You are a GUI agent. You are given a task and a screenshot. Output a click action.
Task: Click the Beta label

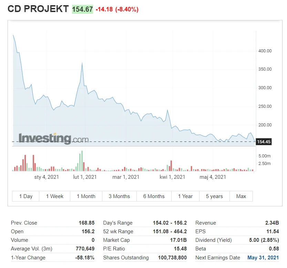(201, 249)
